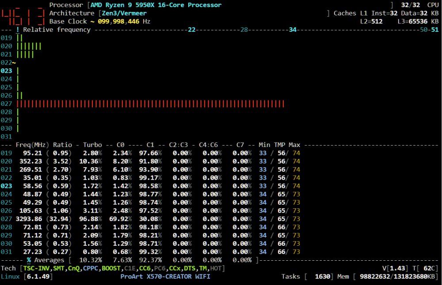Select the SMT technology flag
The height and width of the screenshot is (285, 442).
pos(59,268)
